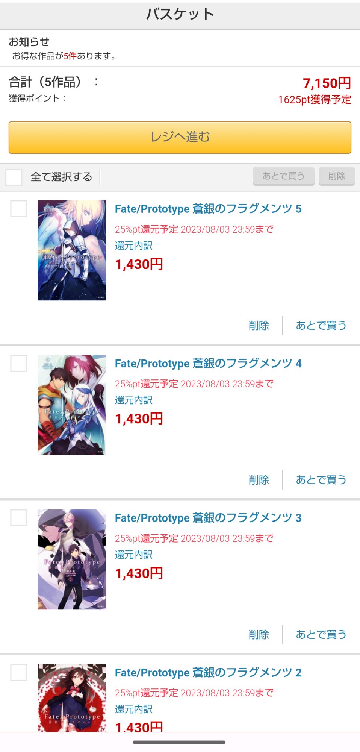Viewport: 360px width, 752px height.
Task: Check the 全て選択する checkbox
Action: coord(14,177)
